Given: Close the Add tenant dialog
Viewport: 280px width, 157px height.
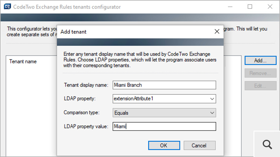Looking at the screenshot, I should point(217,32).
